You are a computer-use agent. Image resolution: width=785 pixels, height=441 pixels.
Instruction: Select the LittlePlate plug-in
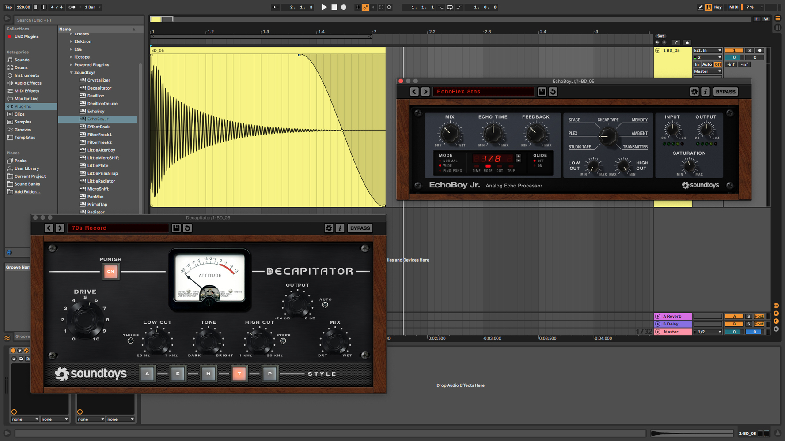pos(98,166)
